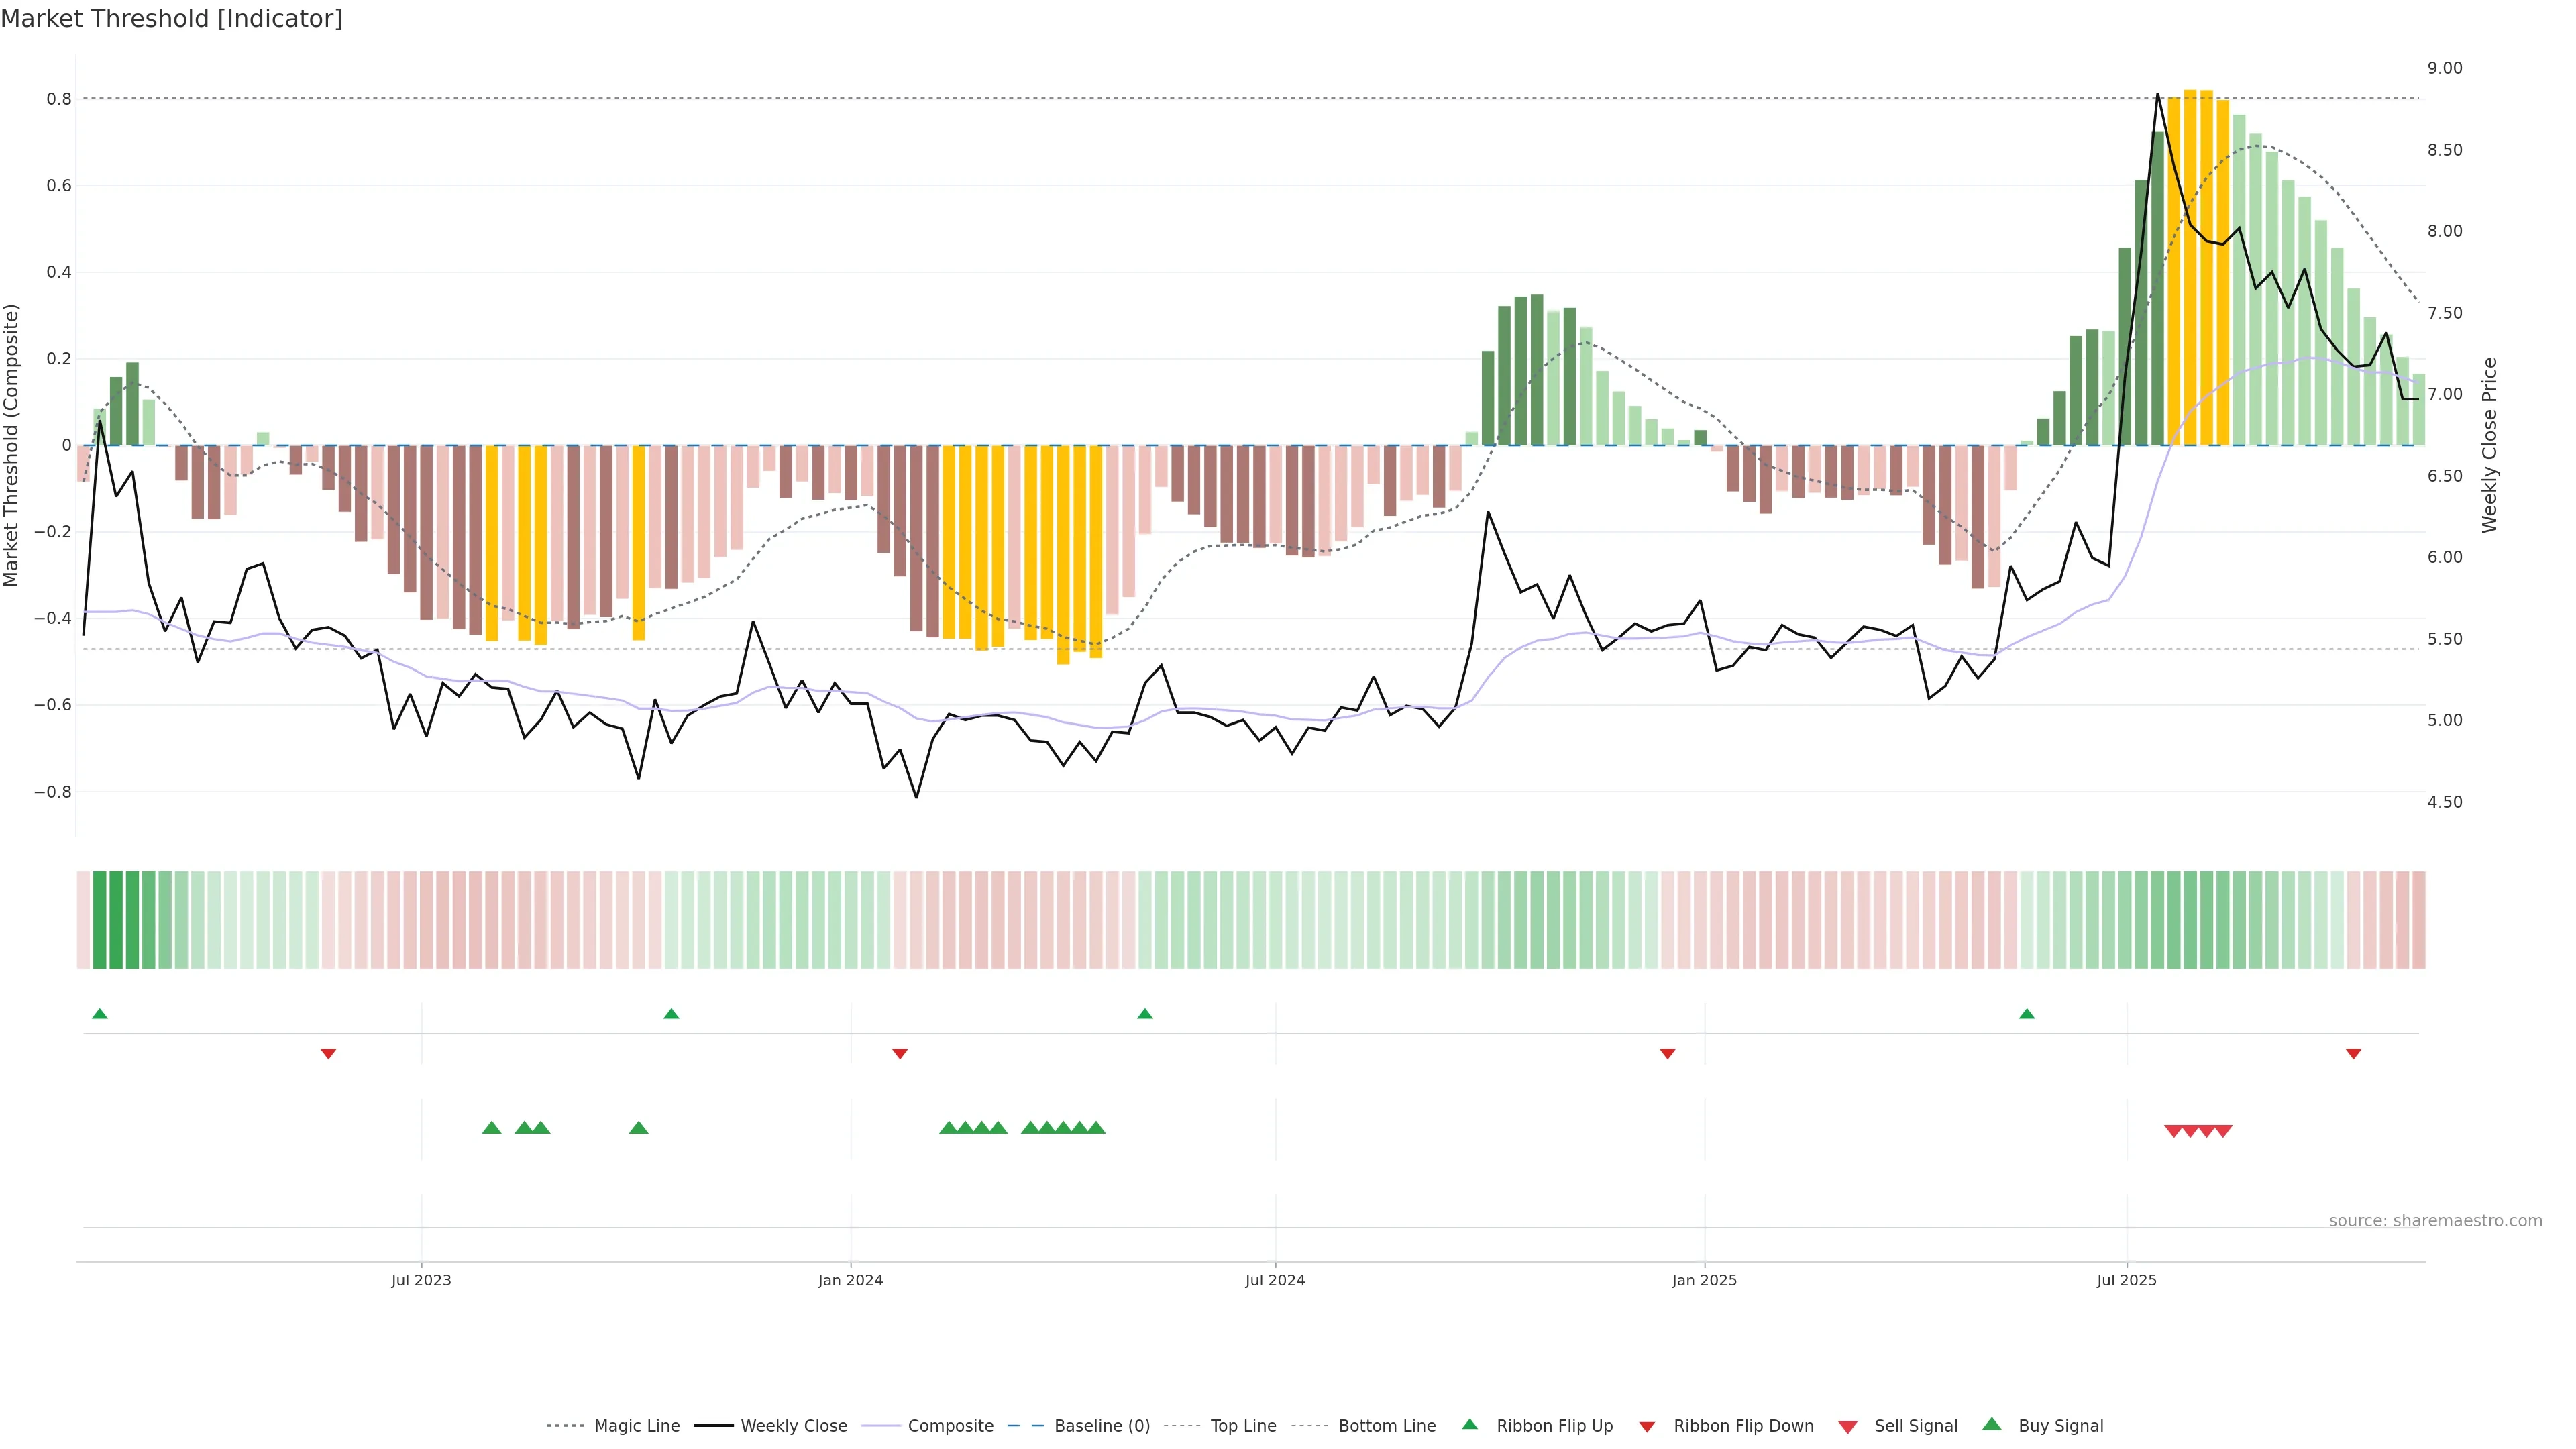2576x1449 pixels.
Task: Click the Sell Signal legend triangle icon
Action: point(1847,1426)
